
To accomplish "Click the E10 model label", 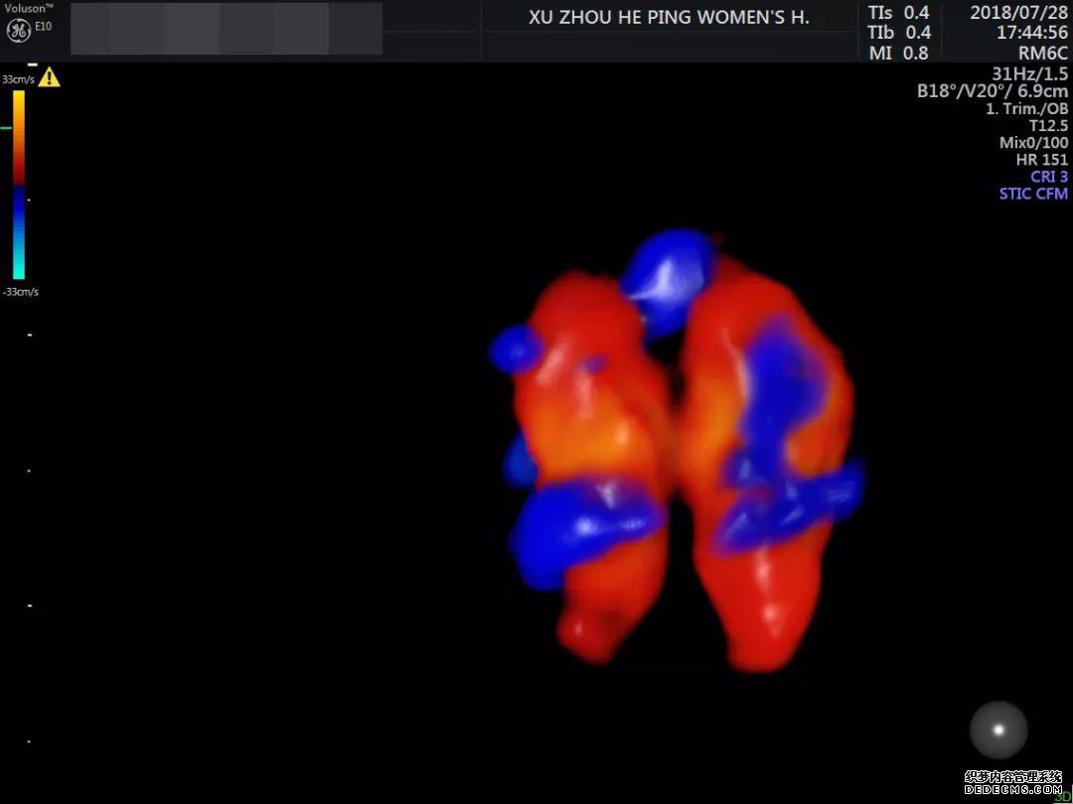I will (44, 27).
